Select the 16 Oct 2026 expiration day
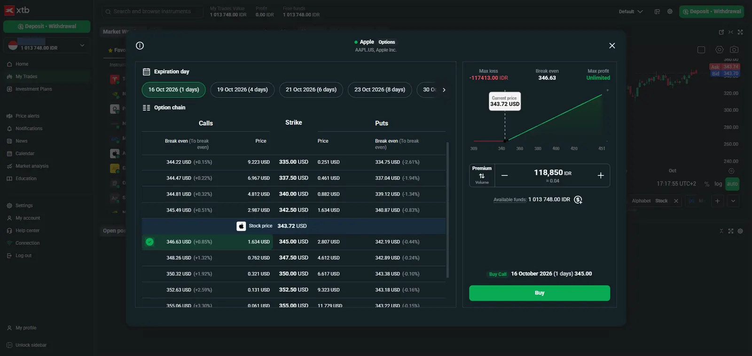This screenshot has height=356, width=752. coord(174,90)
